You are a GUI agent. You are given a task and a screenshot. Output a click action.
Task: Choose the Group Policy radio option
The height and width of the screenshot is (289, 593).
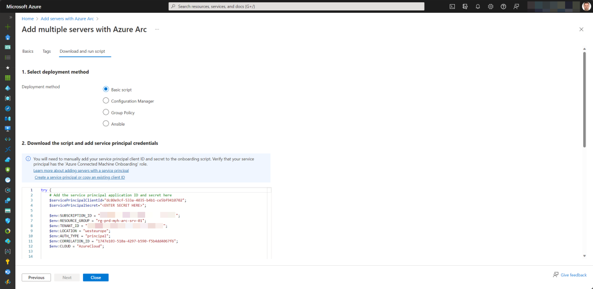tap(106, 112)
